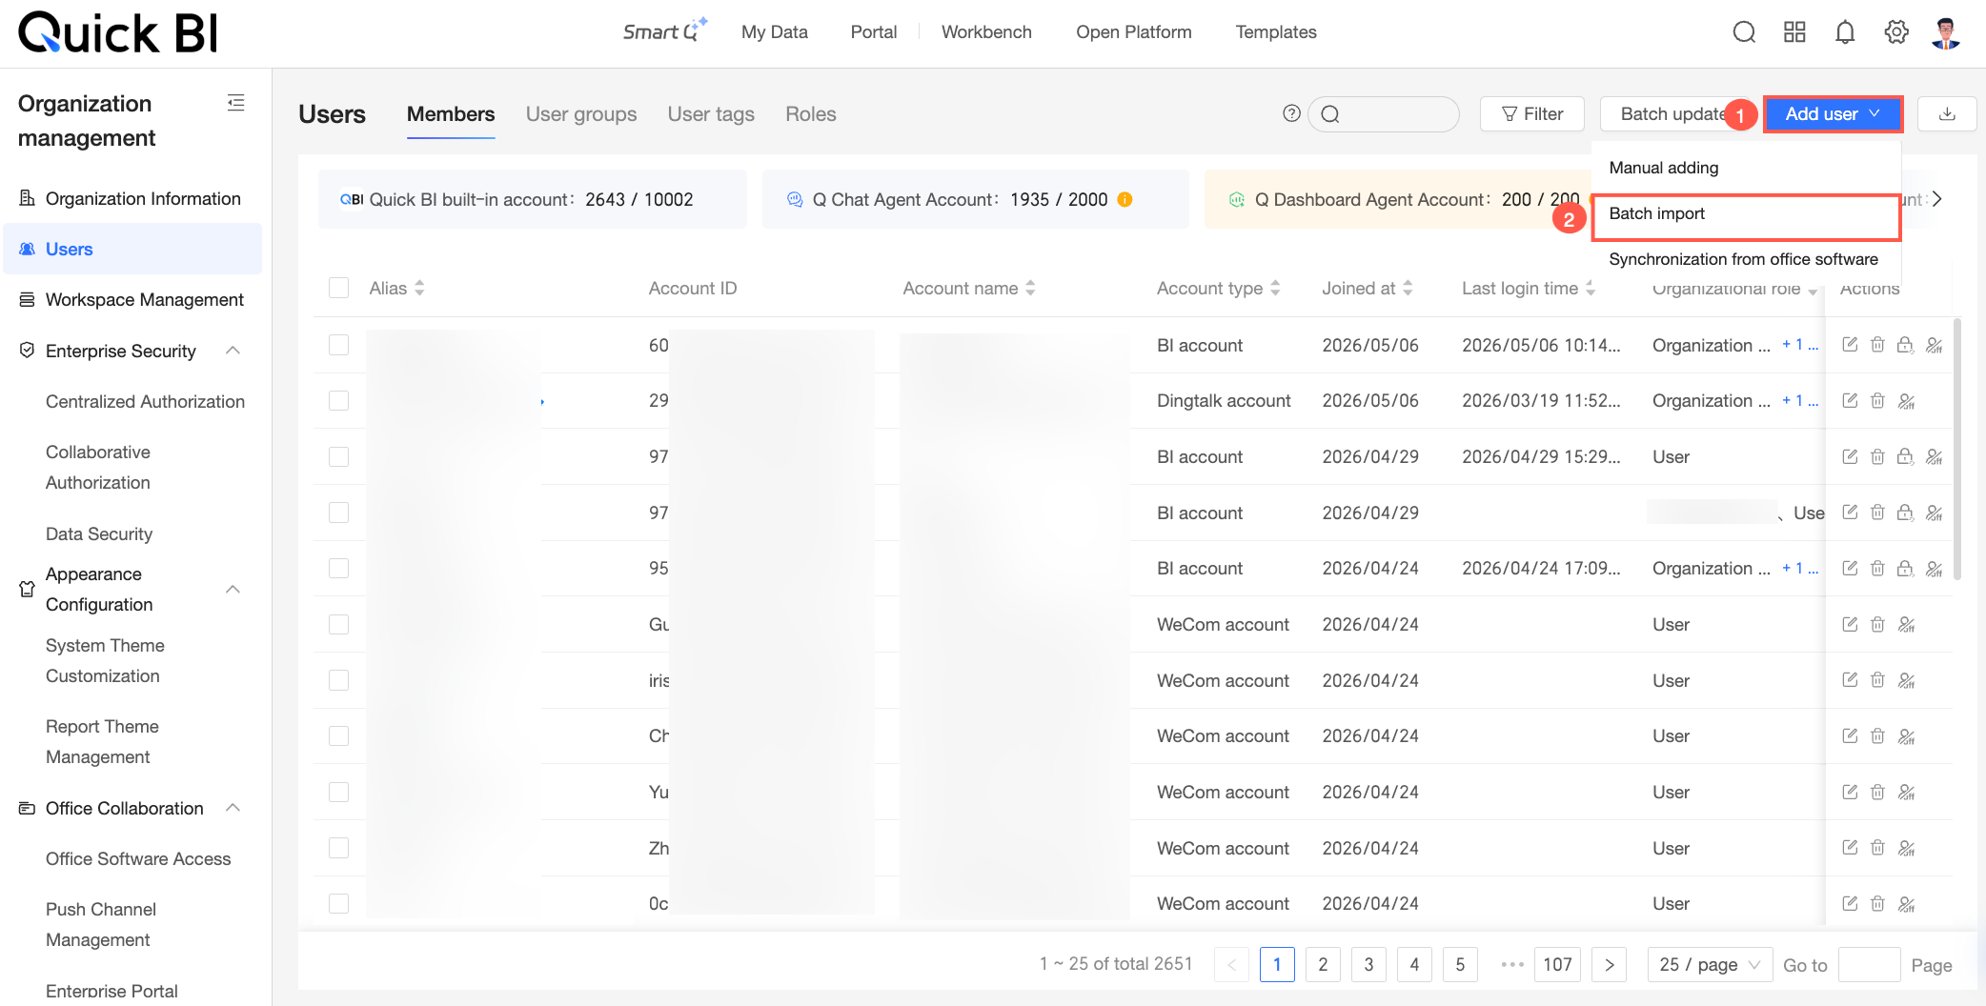This screenshot has width=1986, height=1006.
Task: Click the Go to page input field
Action: tap(1869, 965)
